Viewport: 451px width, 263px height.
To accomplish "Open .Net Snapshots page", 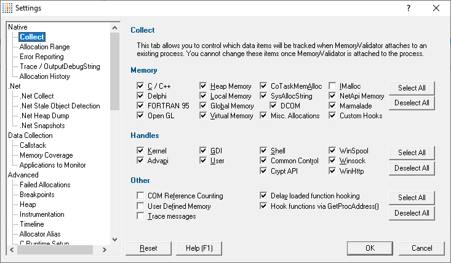I will pos(42,125).
